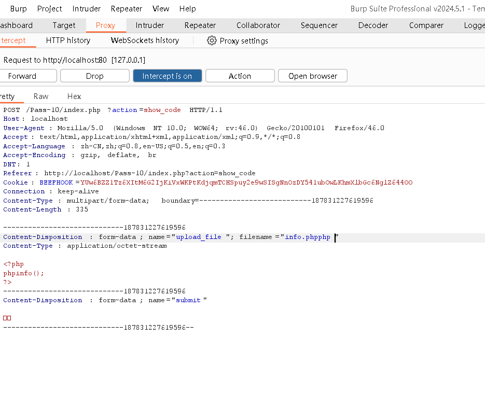Open the Action dropdown button
The image size is (485, 395).
[240, 76]
